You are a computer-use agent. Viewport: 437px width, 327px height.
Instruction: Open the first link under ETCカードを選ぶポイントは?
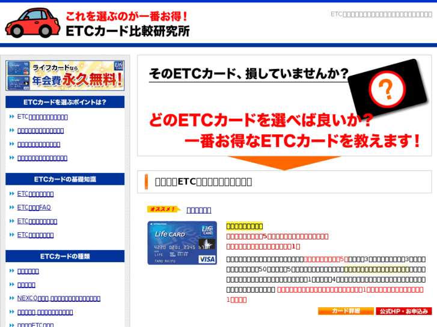tap(42, 117)
